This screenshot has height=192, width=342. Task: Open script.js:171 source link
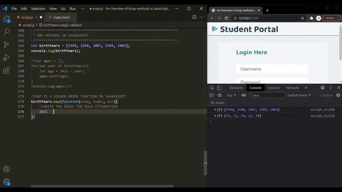pos(323,116)
